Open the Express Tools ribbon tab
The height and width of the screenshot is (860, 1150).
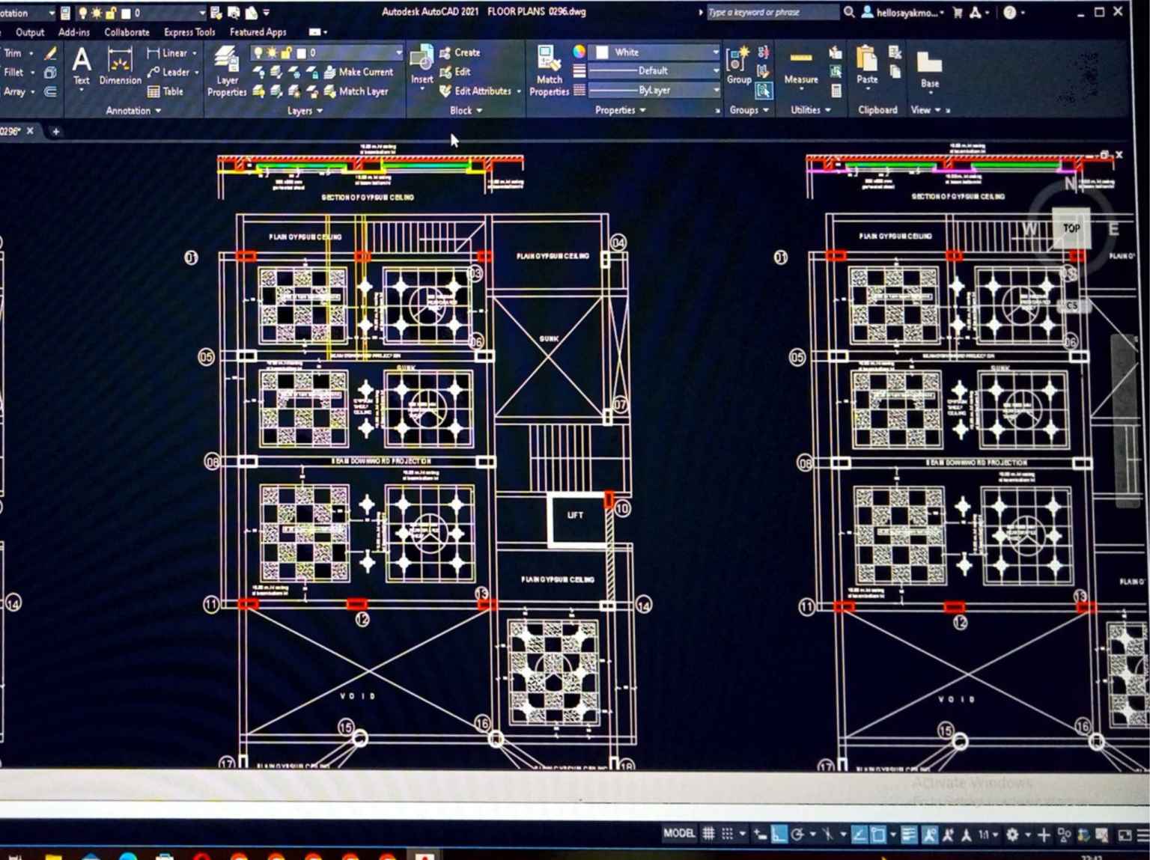(x=189, y=32)
